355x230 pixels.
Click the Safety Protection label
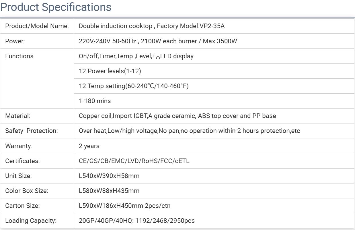(32, 131)
